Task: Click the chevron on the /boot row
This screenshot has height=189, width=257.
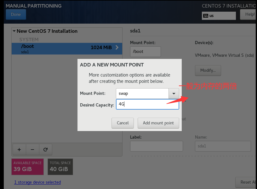Action: coord(117,47)
